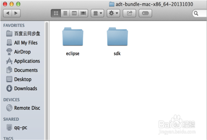Minimize the window with yellow button
The height and width of the screenshot is (140, 207).
(11, 4)
